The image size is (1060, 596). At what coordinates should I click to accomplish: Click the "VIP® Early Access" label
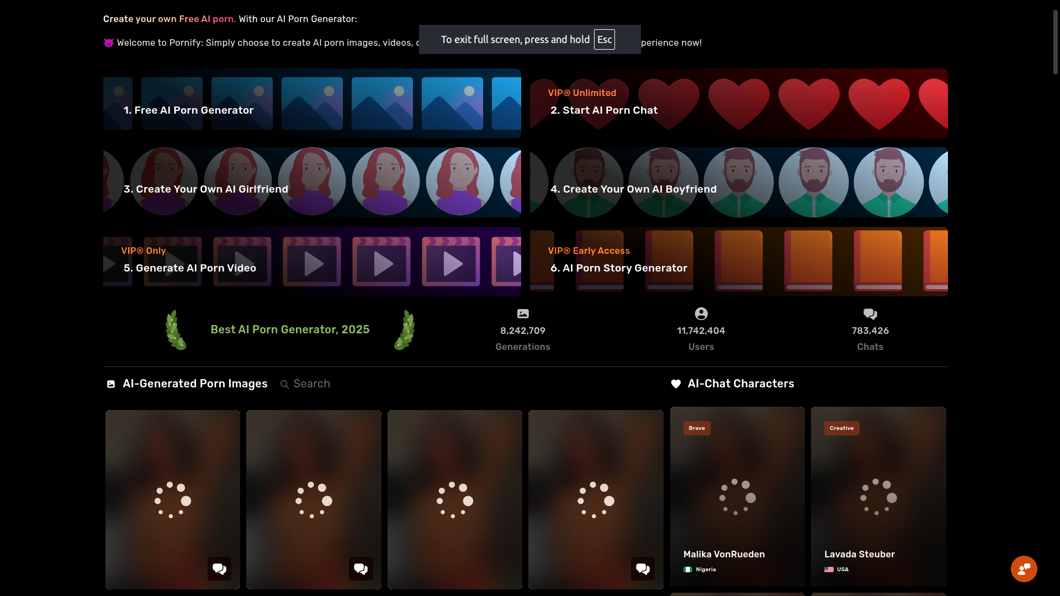tap(589, 251)
